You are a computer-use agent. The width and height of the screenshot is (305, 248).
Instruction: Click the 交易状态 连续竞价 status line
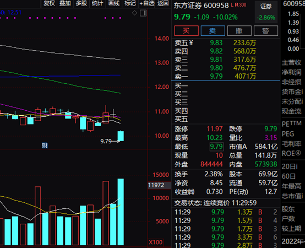click(215, 203)
